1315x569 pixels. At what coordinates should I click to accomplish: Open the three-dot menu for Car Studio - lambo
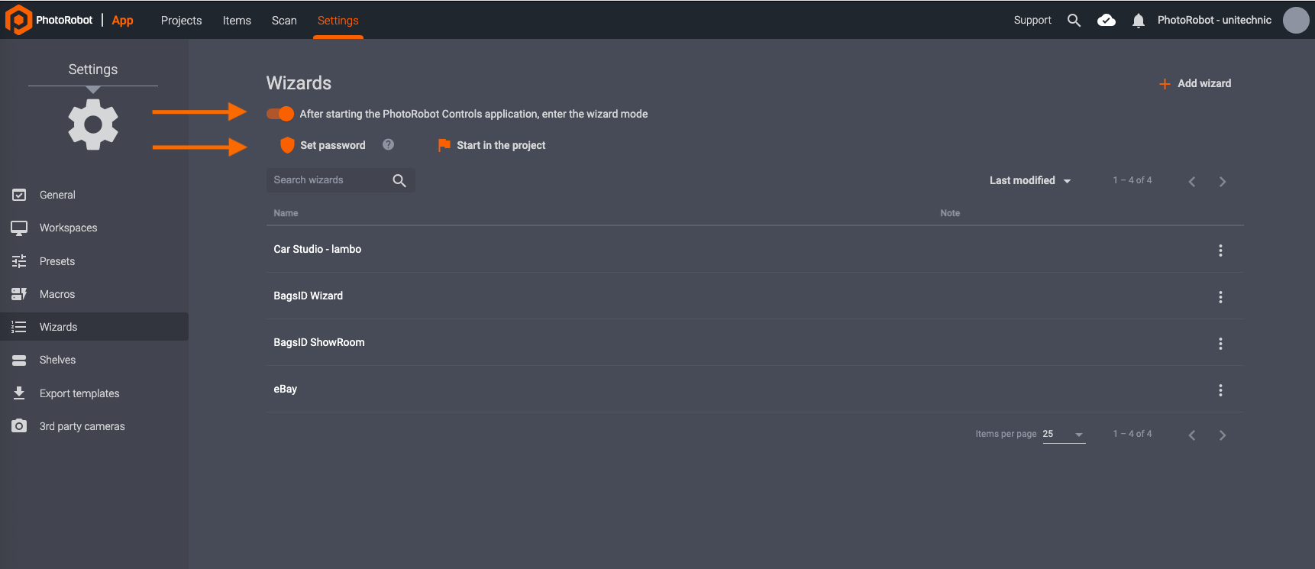click(x=1220, y=251)
